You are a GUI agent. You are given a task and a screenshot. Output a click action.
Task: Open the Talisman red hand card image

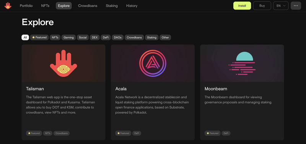tap(63, 63)
